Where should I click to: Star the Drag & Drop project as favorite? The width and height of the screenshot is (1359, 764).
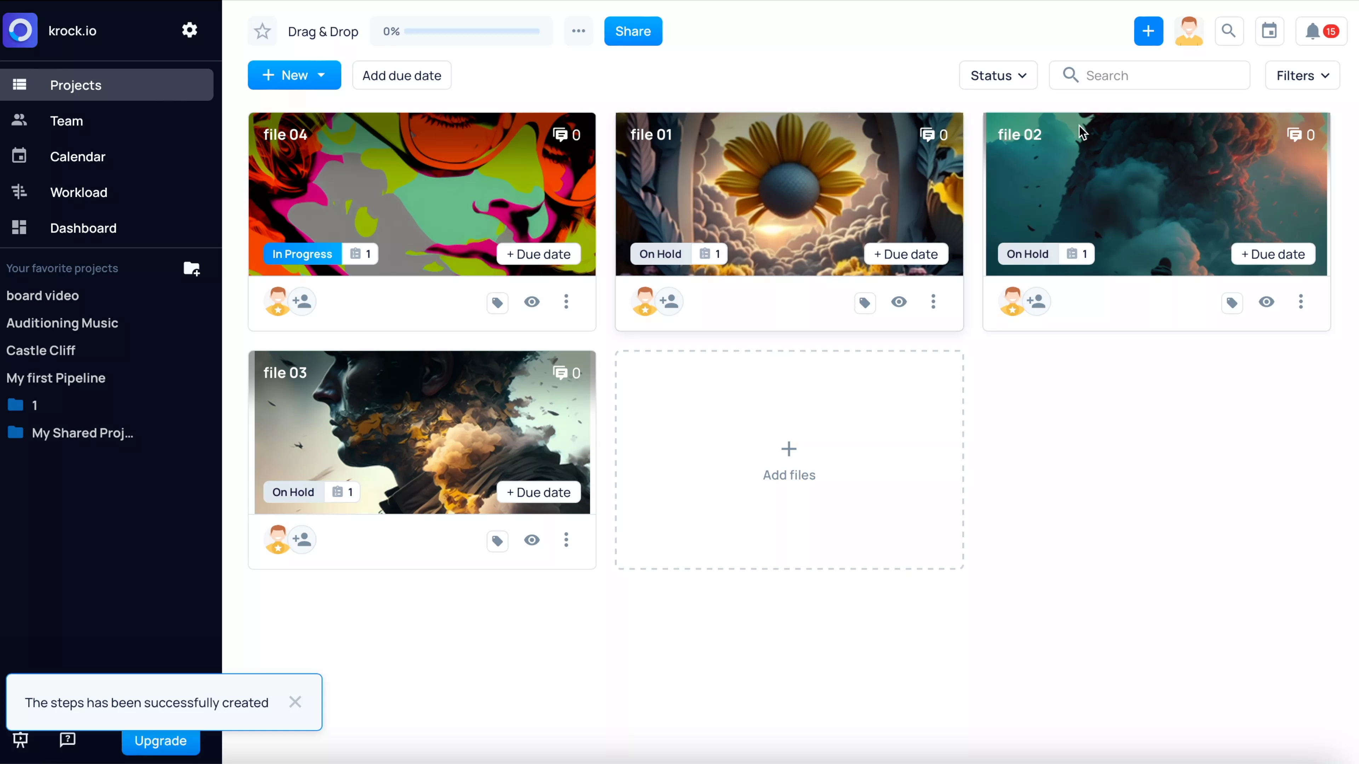coord(262,31)
